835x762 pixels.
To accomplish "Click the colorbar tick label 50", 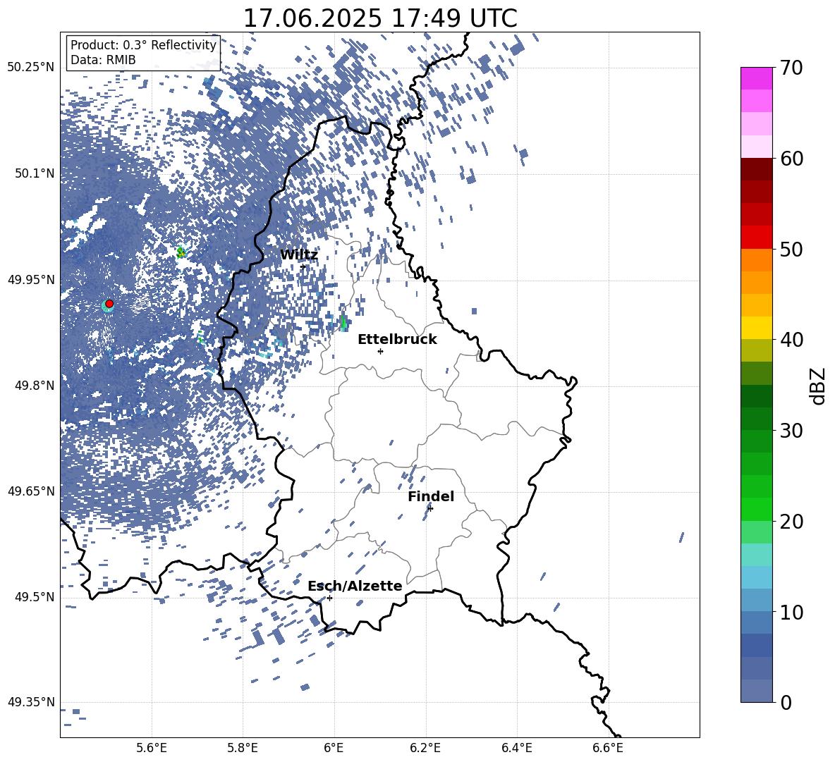I will [791, 249].
